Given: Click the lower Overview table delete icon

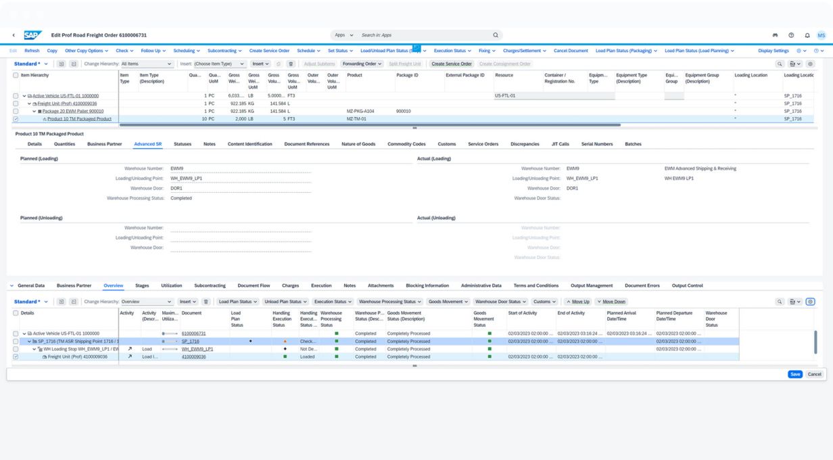Looking at the screenshot, I should pyautogui.click(x=206, y=302).
